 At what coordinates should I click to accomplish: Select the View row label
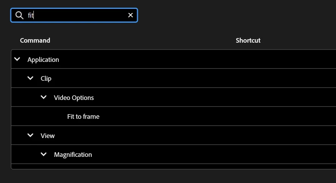(48, 136)
